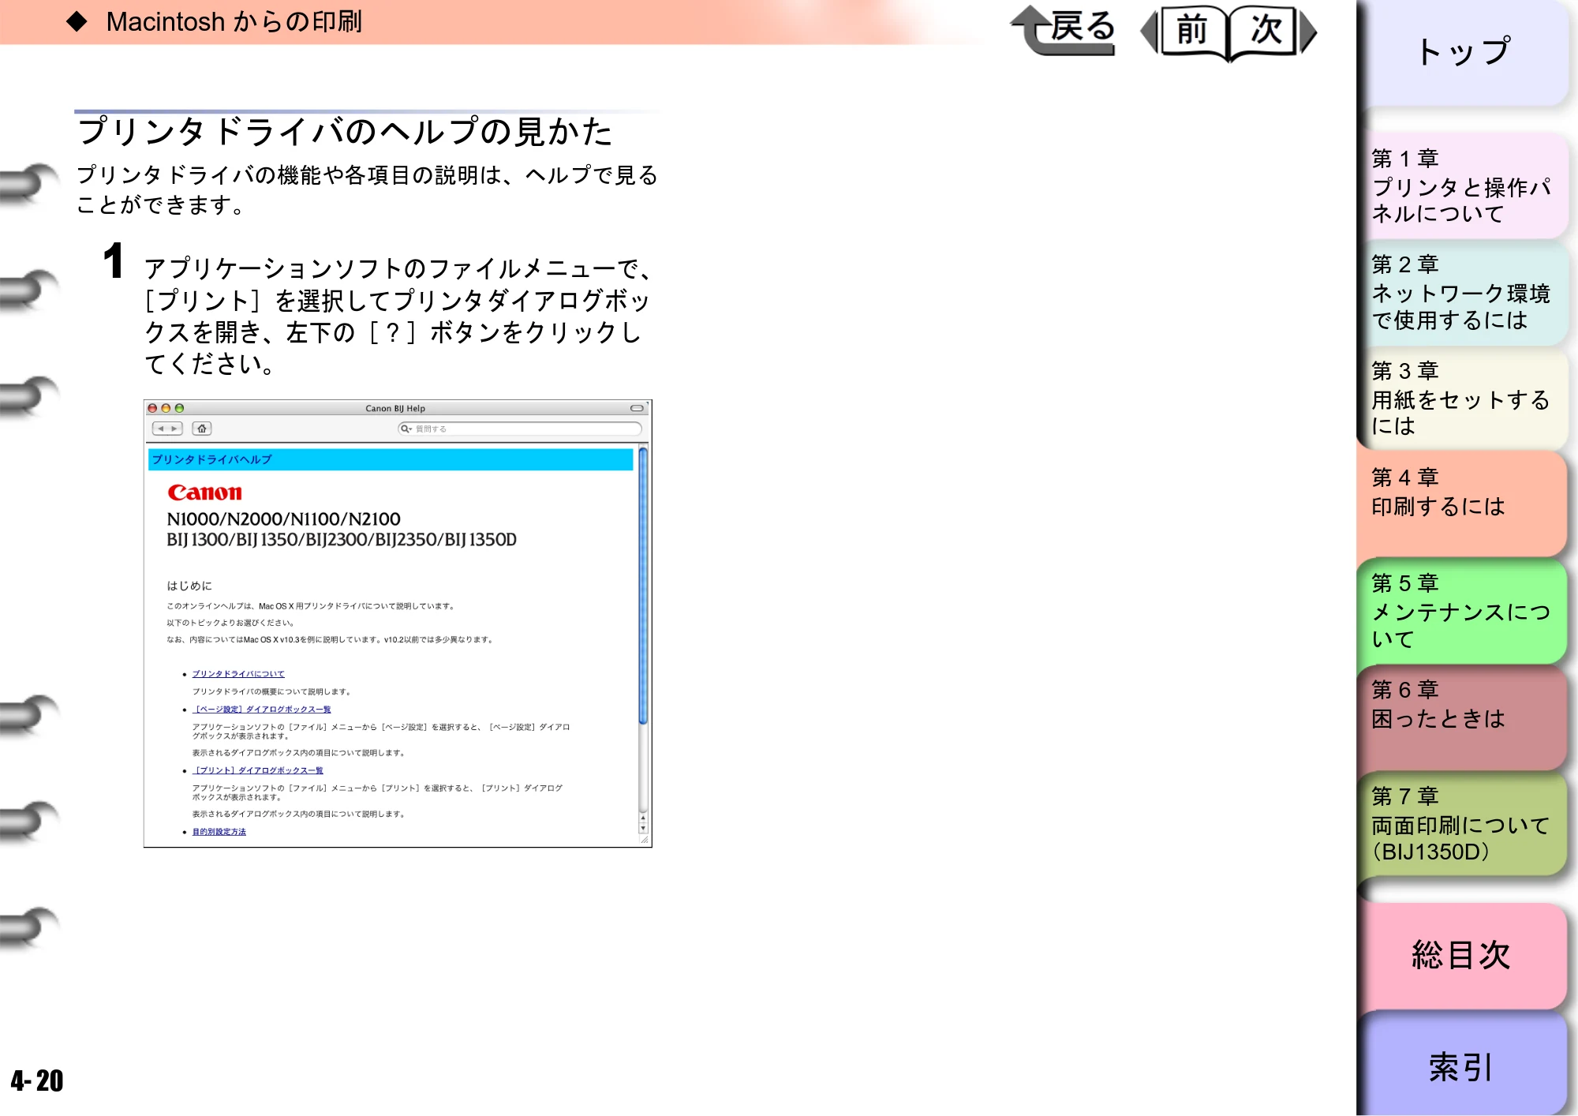Open chapter 2 ネットワーク環境で使用するには tab
Screen dimensions: 1578x1116
1464,292
